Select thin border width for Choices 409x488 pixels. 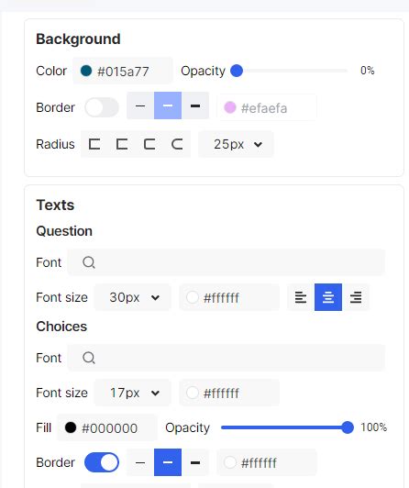(x=140, y=462)
